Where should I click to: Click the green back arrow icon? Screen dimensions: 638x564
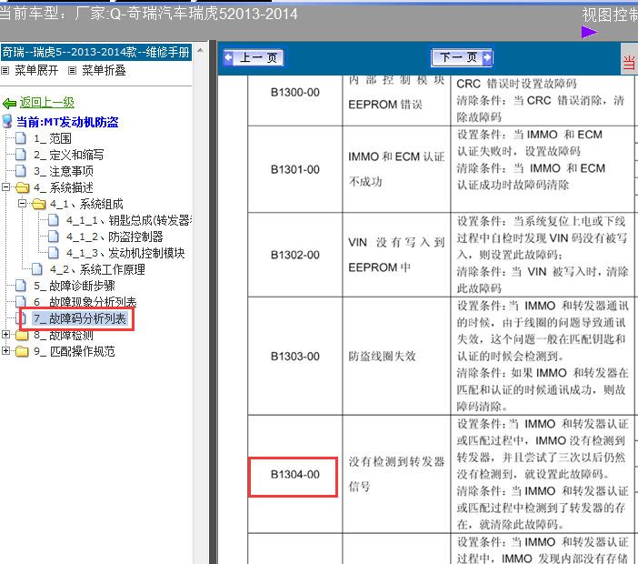coord(9,103)
